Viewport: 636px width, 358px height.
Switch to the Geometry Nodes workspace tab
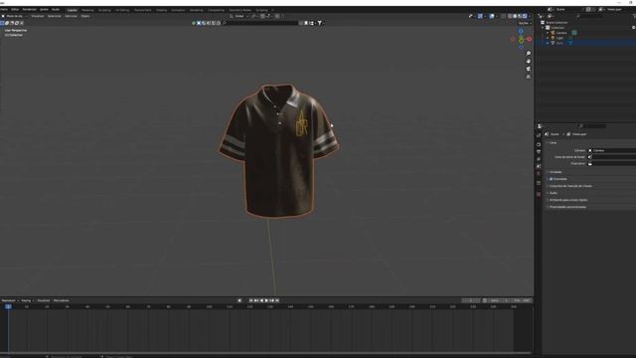coord(240,10)
